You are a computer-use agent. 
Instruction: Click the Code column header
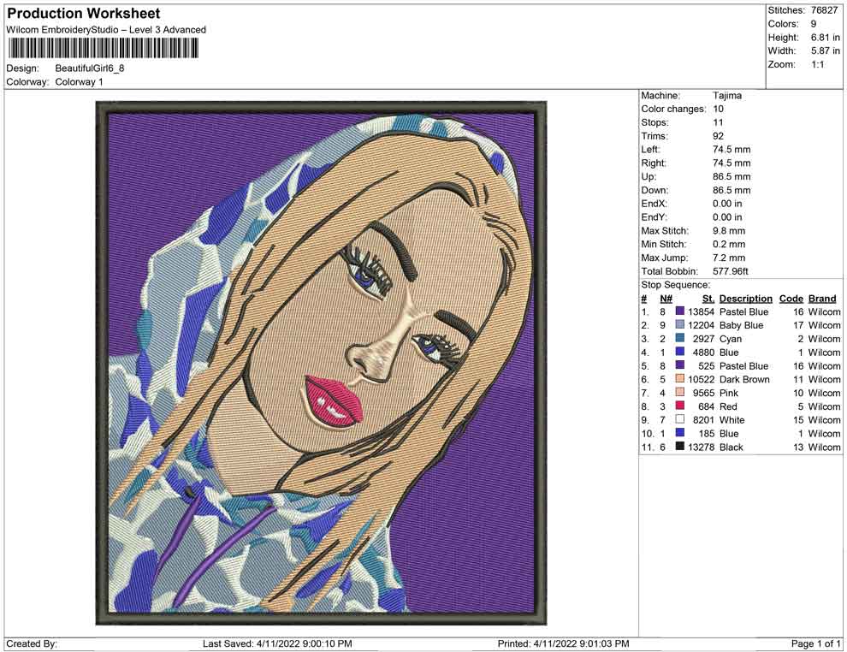pos(791,299)
